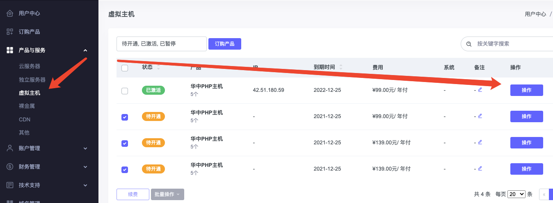Image resolution: width=553 pixels, height=203 pixels.
Task: Change the per-page count select showing 20
Action: pos(516,194)
